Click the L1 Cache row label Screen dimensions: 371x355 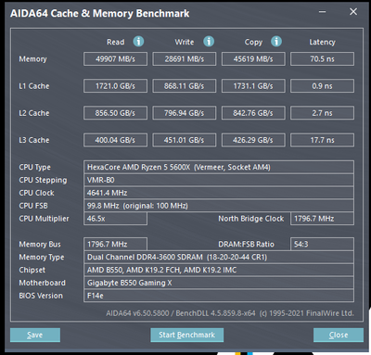pos(34,86)
